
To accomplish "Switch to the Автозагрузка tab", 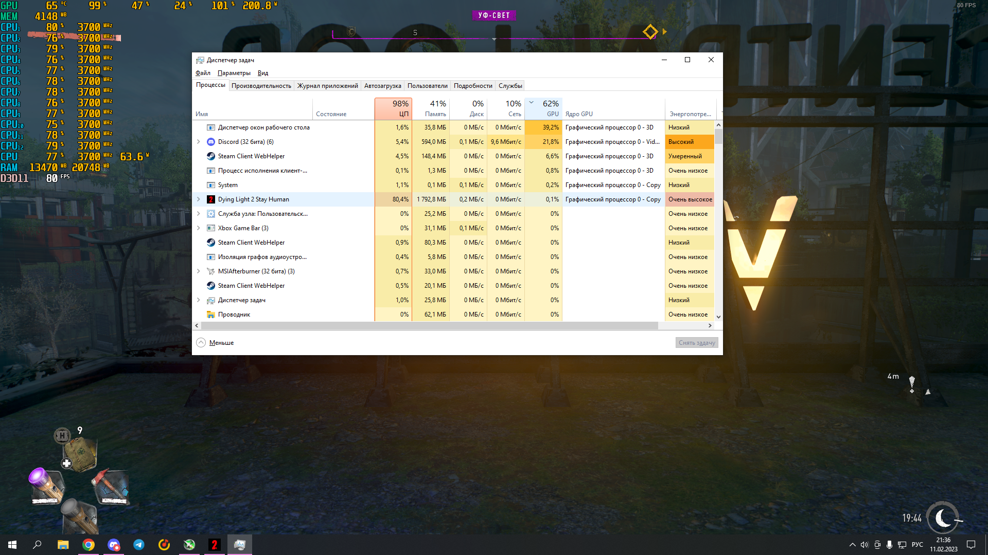I will point(382,86).
